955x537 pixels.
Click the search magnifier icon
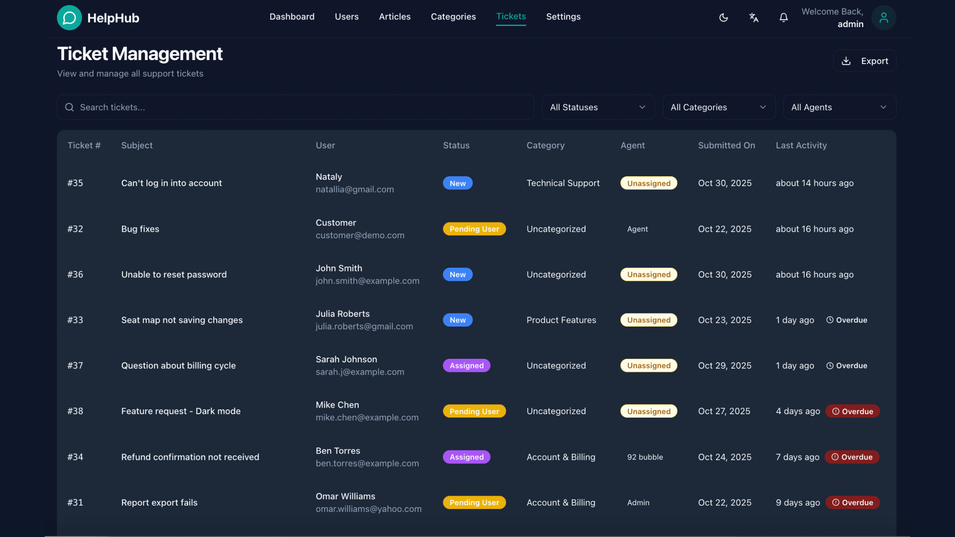[x=69, y=107]
